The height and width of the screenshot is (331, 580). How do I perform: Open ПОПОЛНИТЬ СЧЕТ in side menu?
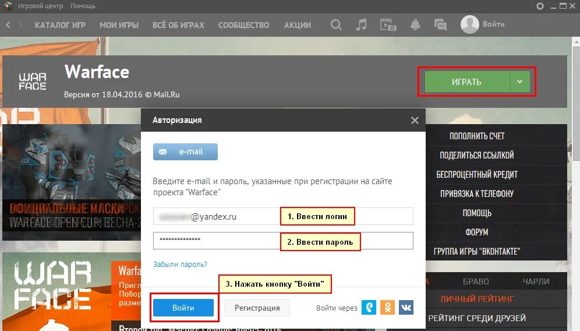click(477, 136)
